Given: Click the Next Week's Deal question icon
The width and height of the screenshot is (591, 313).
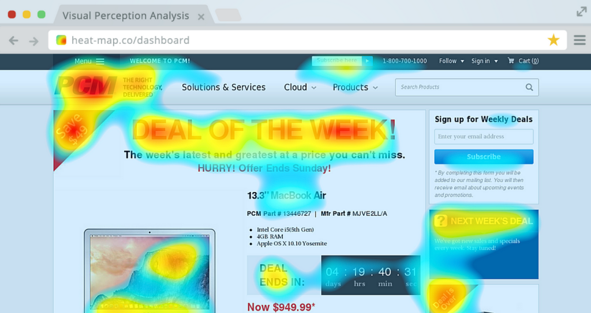Looking at the screenshot, I should click(440, 221).
